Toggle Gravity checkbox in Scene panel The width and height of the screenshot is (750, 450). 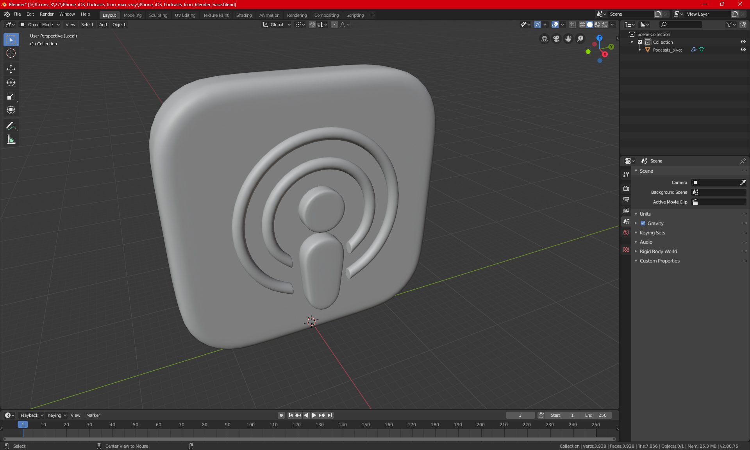tap(643, 223)
